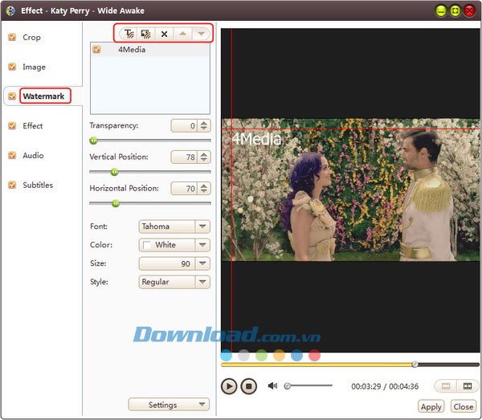Toggle the Subtitles checkbox
Image resolution: width=482 pixels, height=420 pixels.
[12, 185]
